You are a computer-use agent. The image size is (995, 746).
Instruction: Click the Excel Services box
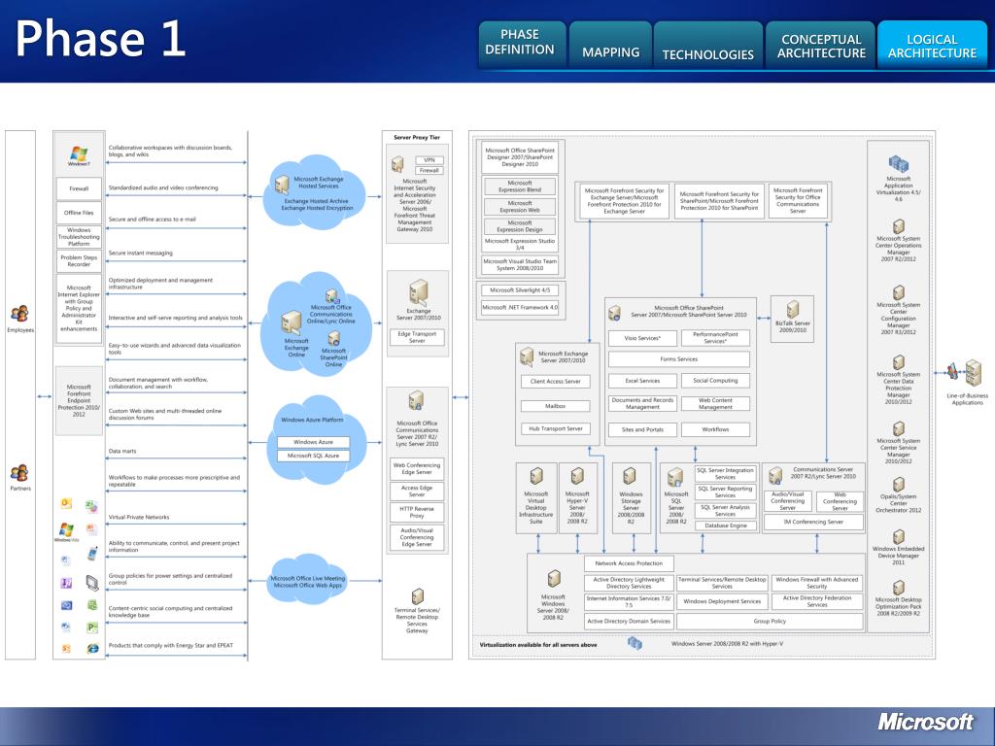coord(642,381)
